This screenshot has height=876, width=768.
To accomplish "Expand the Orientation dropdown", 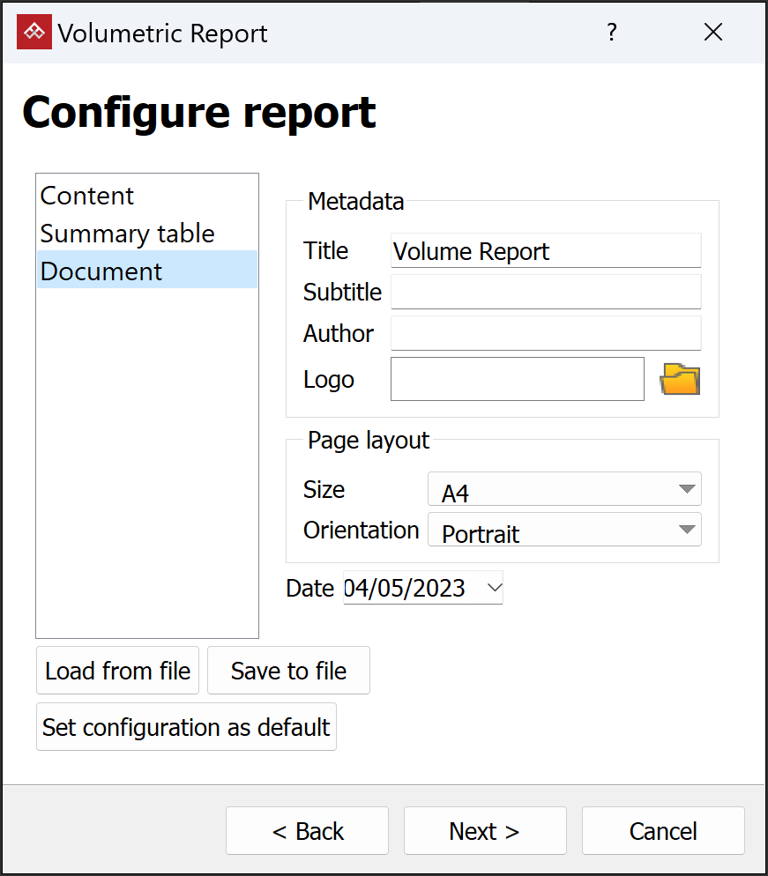I will [x=563, y=530].
